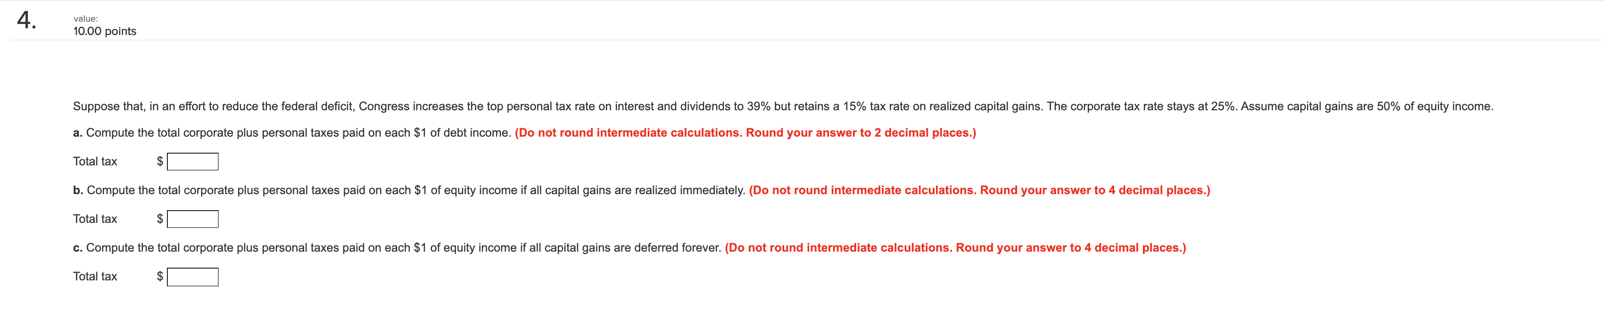Click the Total tax input field for part c
The image size is (1604, 311).
tap(192, 277)
